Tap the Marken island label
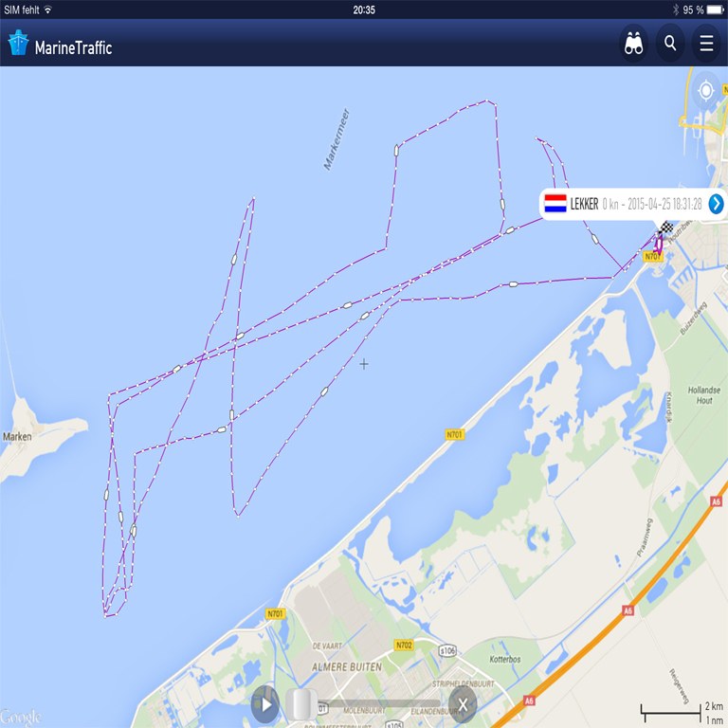The width and height of the screenshot is (728, 728). 17,436
